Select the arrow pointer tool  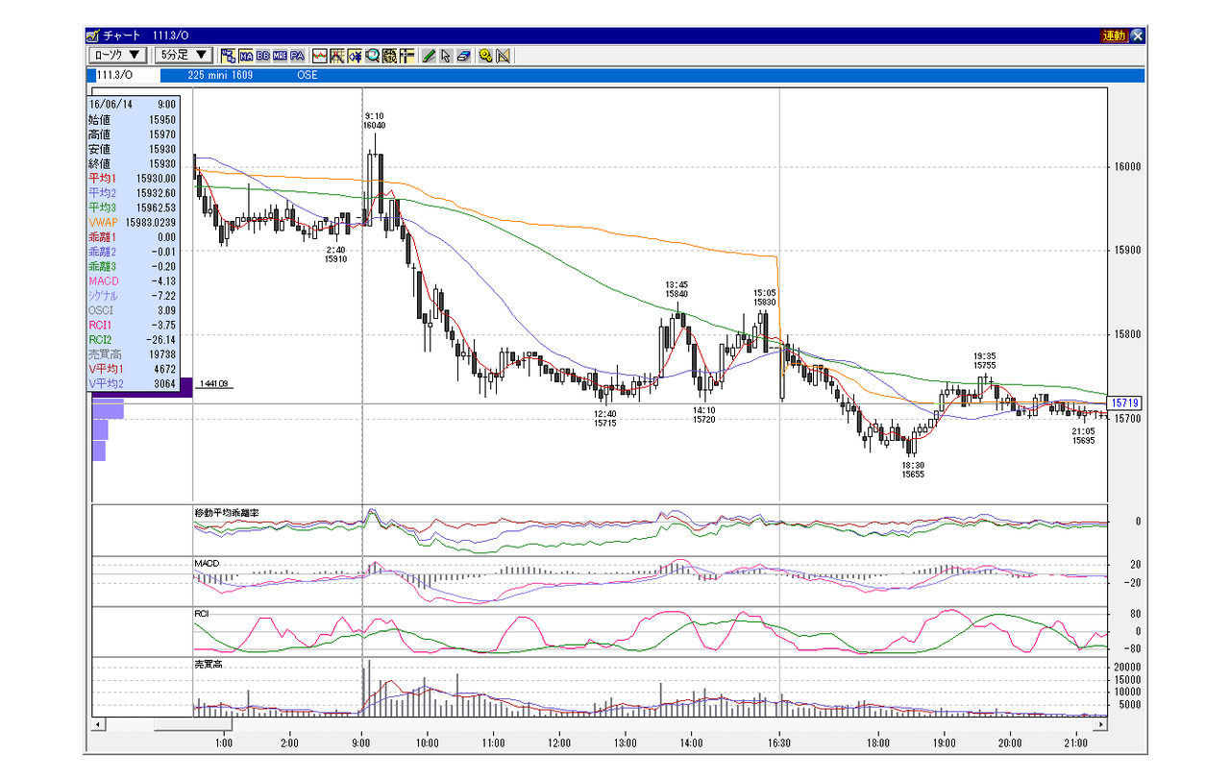click(x=446, y=55)
